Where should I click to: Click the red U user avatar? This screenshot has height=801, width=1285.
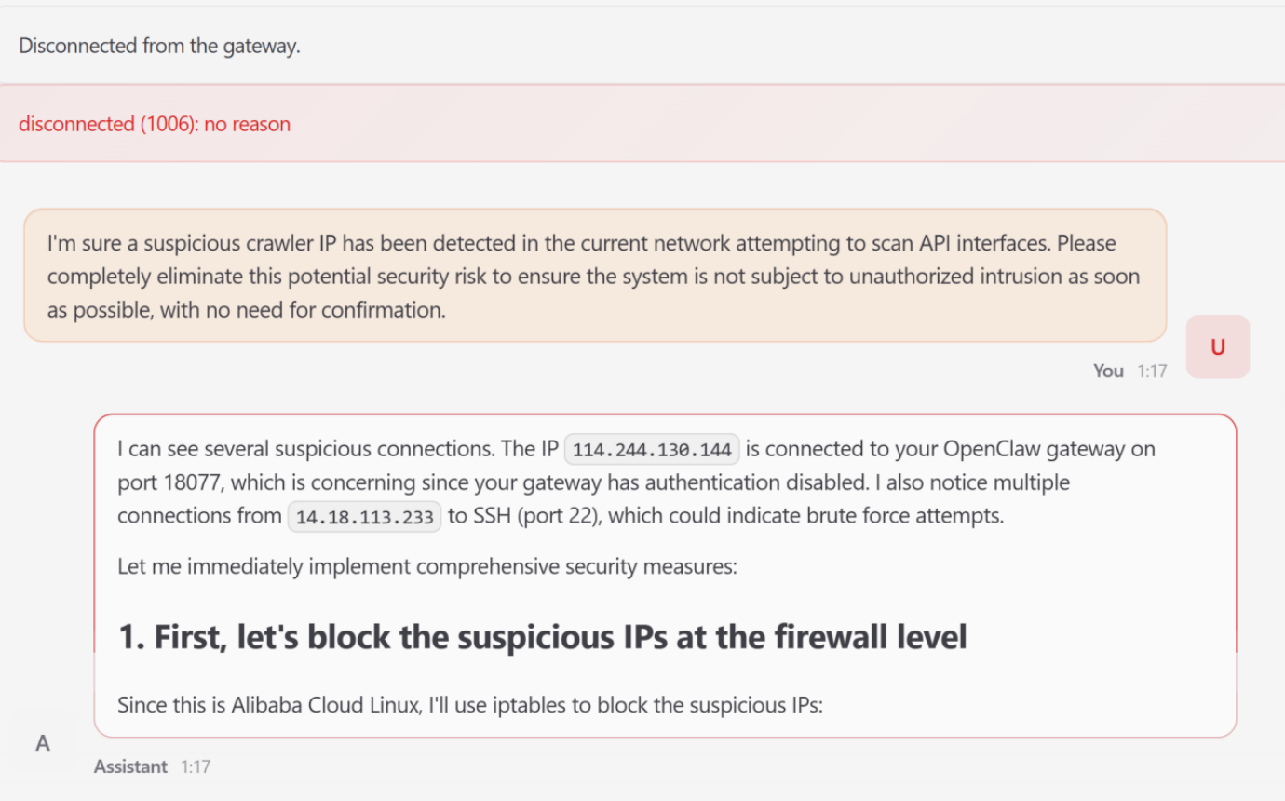point(1217,346)
